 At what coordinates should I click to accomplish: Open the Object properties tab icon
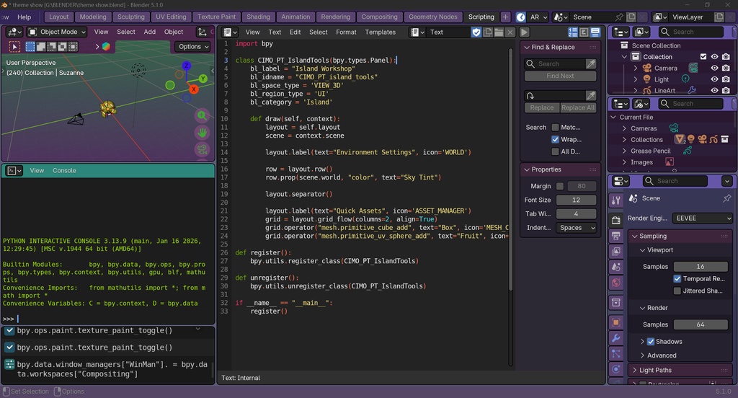[x=616, y=322]
